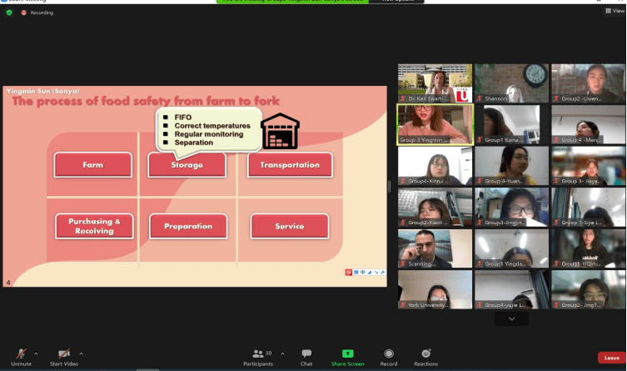Expand the arrow beside Participants
Screen dimensions: 627x371
point(282,353)
